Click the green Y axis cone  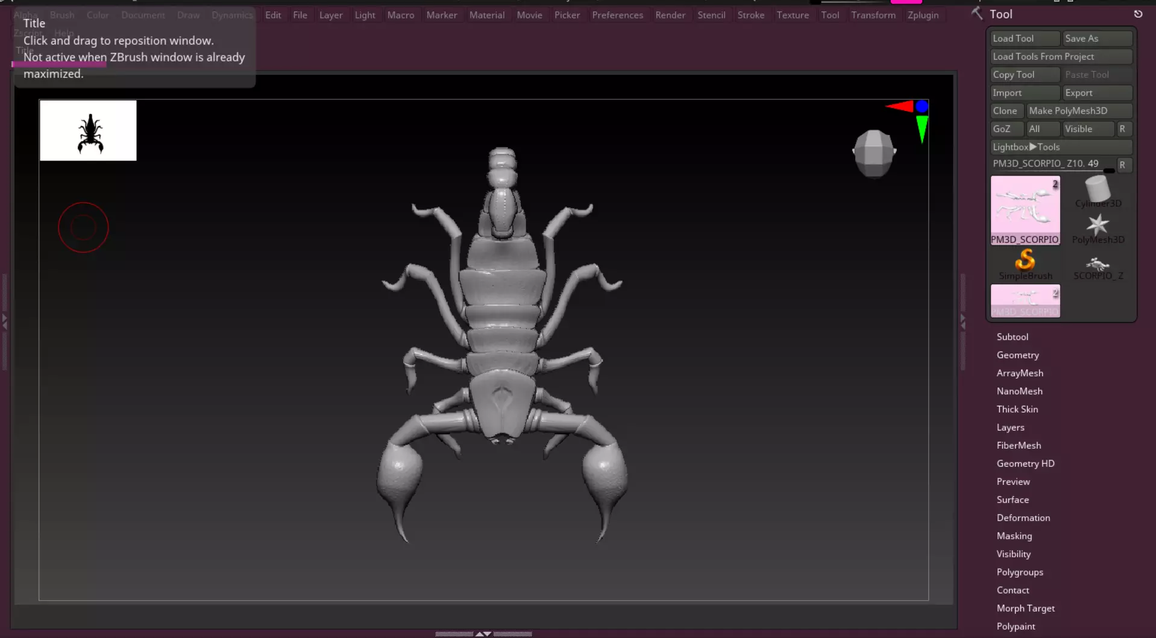(x=922, y=129)
